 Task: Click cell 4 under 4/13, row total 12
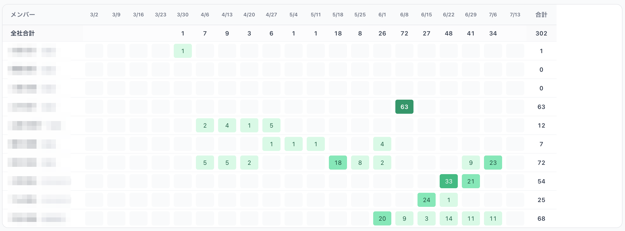click(227, 125)
